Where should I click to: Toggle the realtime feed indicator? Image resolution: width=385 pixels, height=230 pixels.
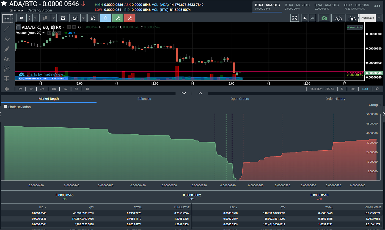tap(354, 27)
